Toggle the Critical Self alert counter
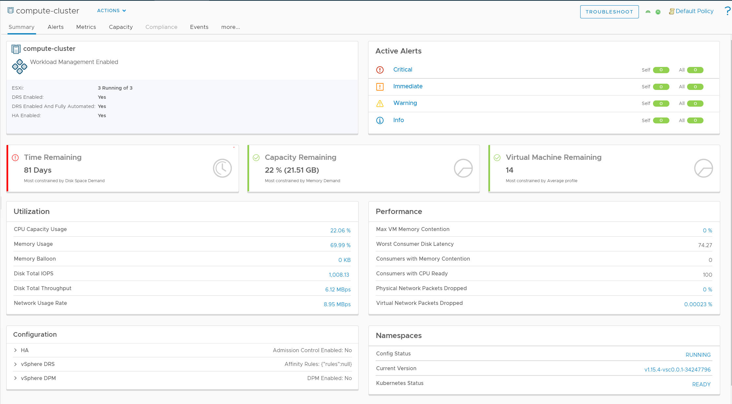Viewport: 732px width, 404px height. [x=661, y=70]
